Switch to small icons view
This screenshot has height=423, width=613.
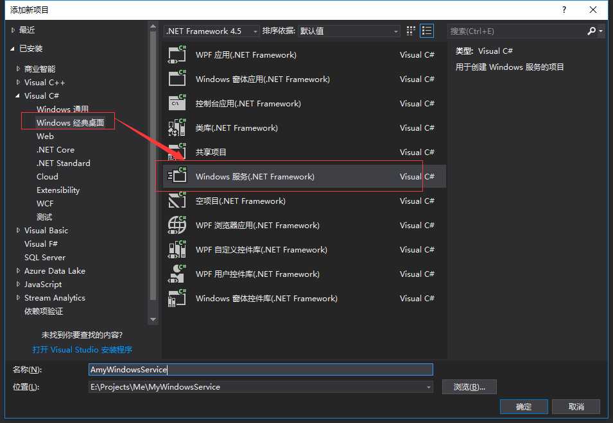pos(411,31)
